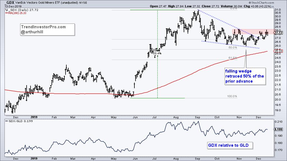287x161 pixels.
Task: Click the Close 27.72 value in the header
Action: point(210,6)
